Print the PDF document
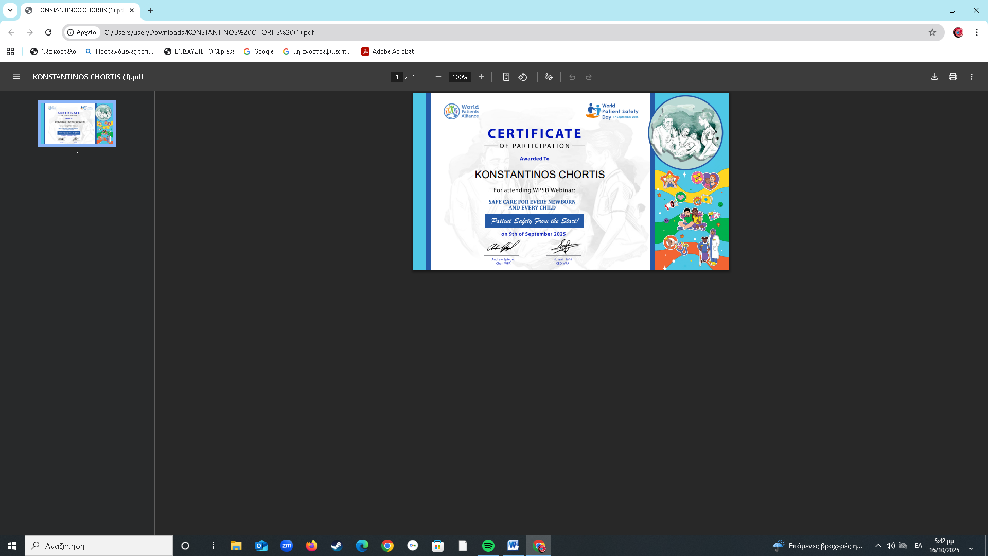 953,77
